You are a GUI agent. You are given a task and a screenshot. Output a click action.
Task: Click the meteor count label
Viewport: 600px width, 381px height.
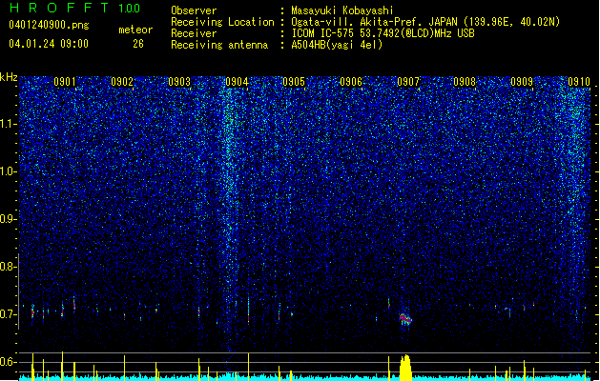click(x=135, y=30)
